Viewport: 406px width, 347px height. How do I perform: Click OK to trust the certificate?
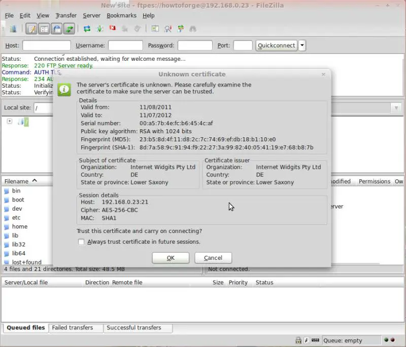pos(171,258)
